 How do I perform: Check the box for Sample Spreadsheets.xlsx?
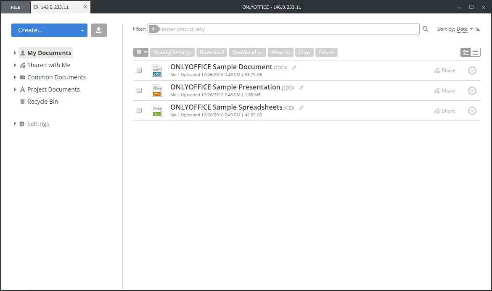click(139, 110)
